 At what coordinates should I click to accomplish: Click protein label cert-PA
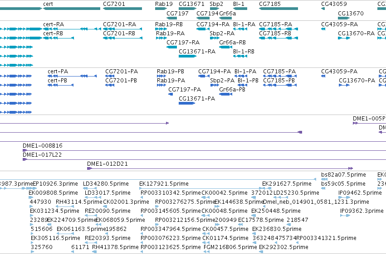pos(58,72)
